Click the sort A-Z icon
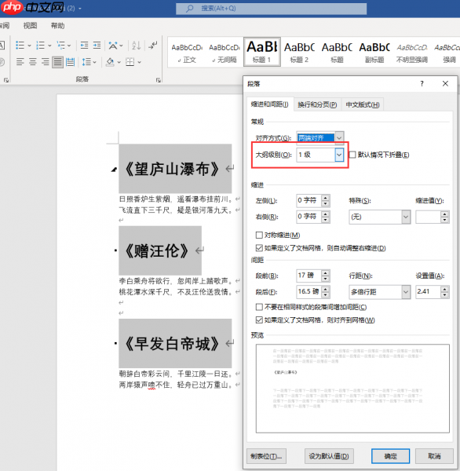Image resolution: width=460 pixels, height=471 pixels. (137, 46)
